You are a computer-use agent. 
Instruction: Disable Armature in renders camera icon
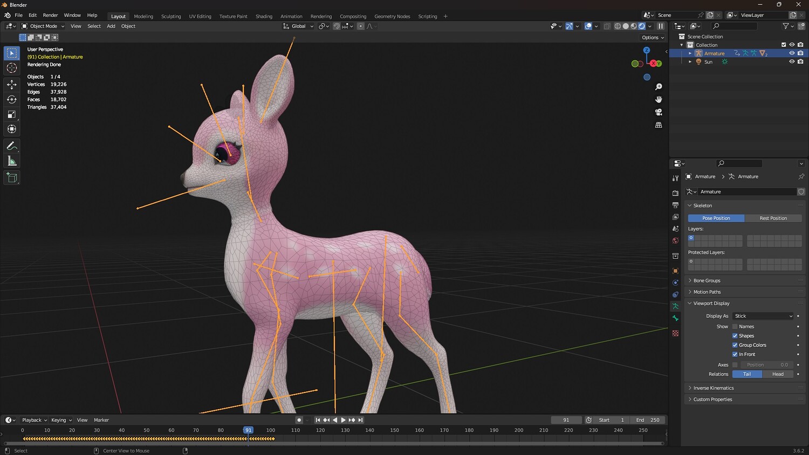click(x=800, y=53)
